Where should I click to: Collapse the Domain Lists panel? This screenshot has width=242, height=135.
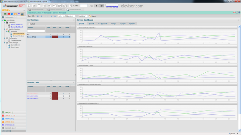(74, 83)
